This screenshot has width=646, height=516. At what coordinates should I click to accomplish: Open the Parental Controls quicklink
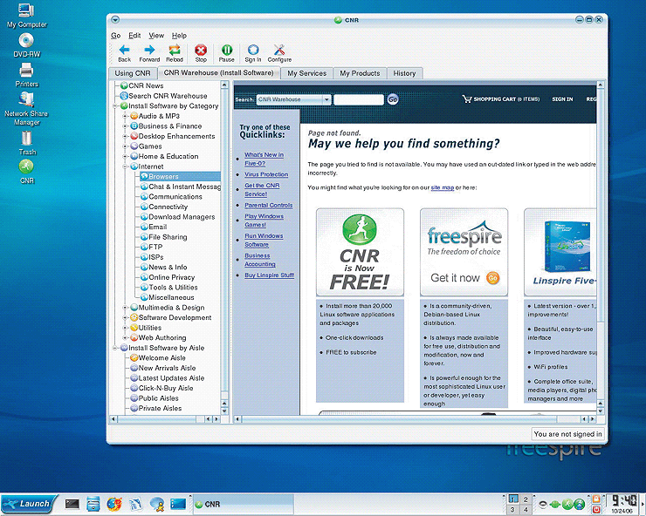pyautogui.click(x=269, y=206)
